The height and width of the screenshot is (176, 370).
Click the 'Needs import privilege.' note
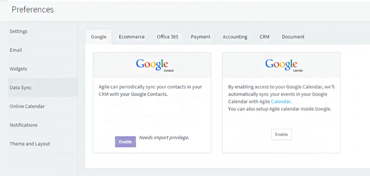click(x=164, y=138)
